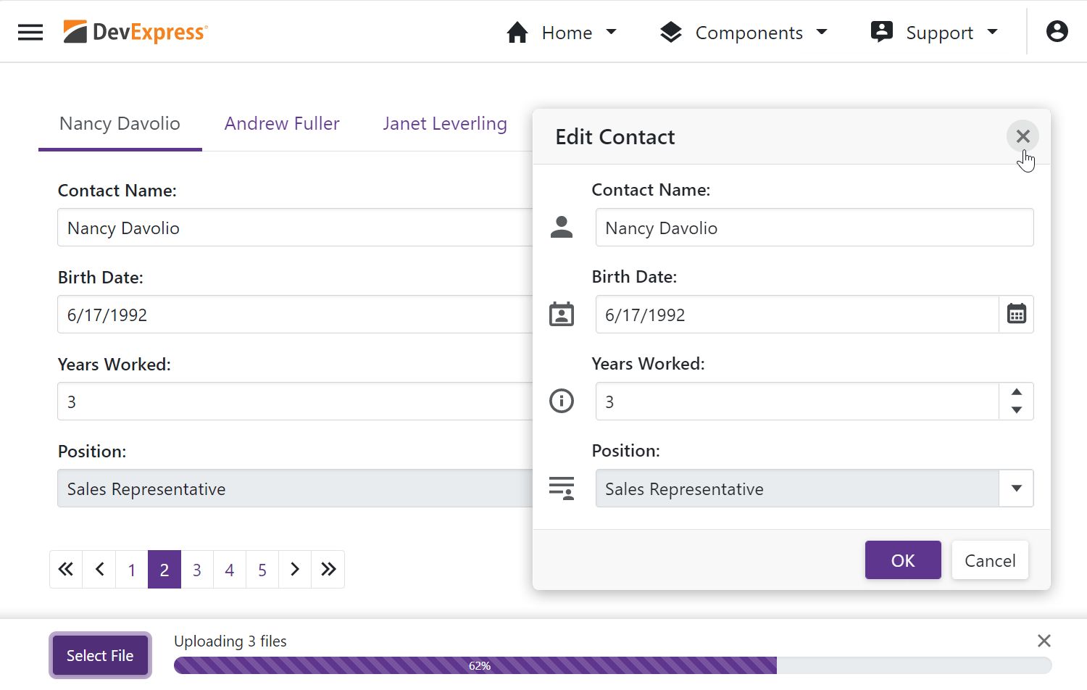Decrease Years Worked with the down spinner
The image size is (1087, 690).
[1017, 410]
